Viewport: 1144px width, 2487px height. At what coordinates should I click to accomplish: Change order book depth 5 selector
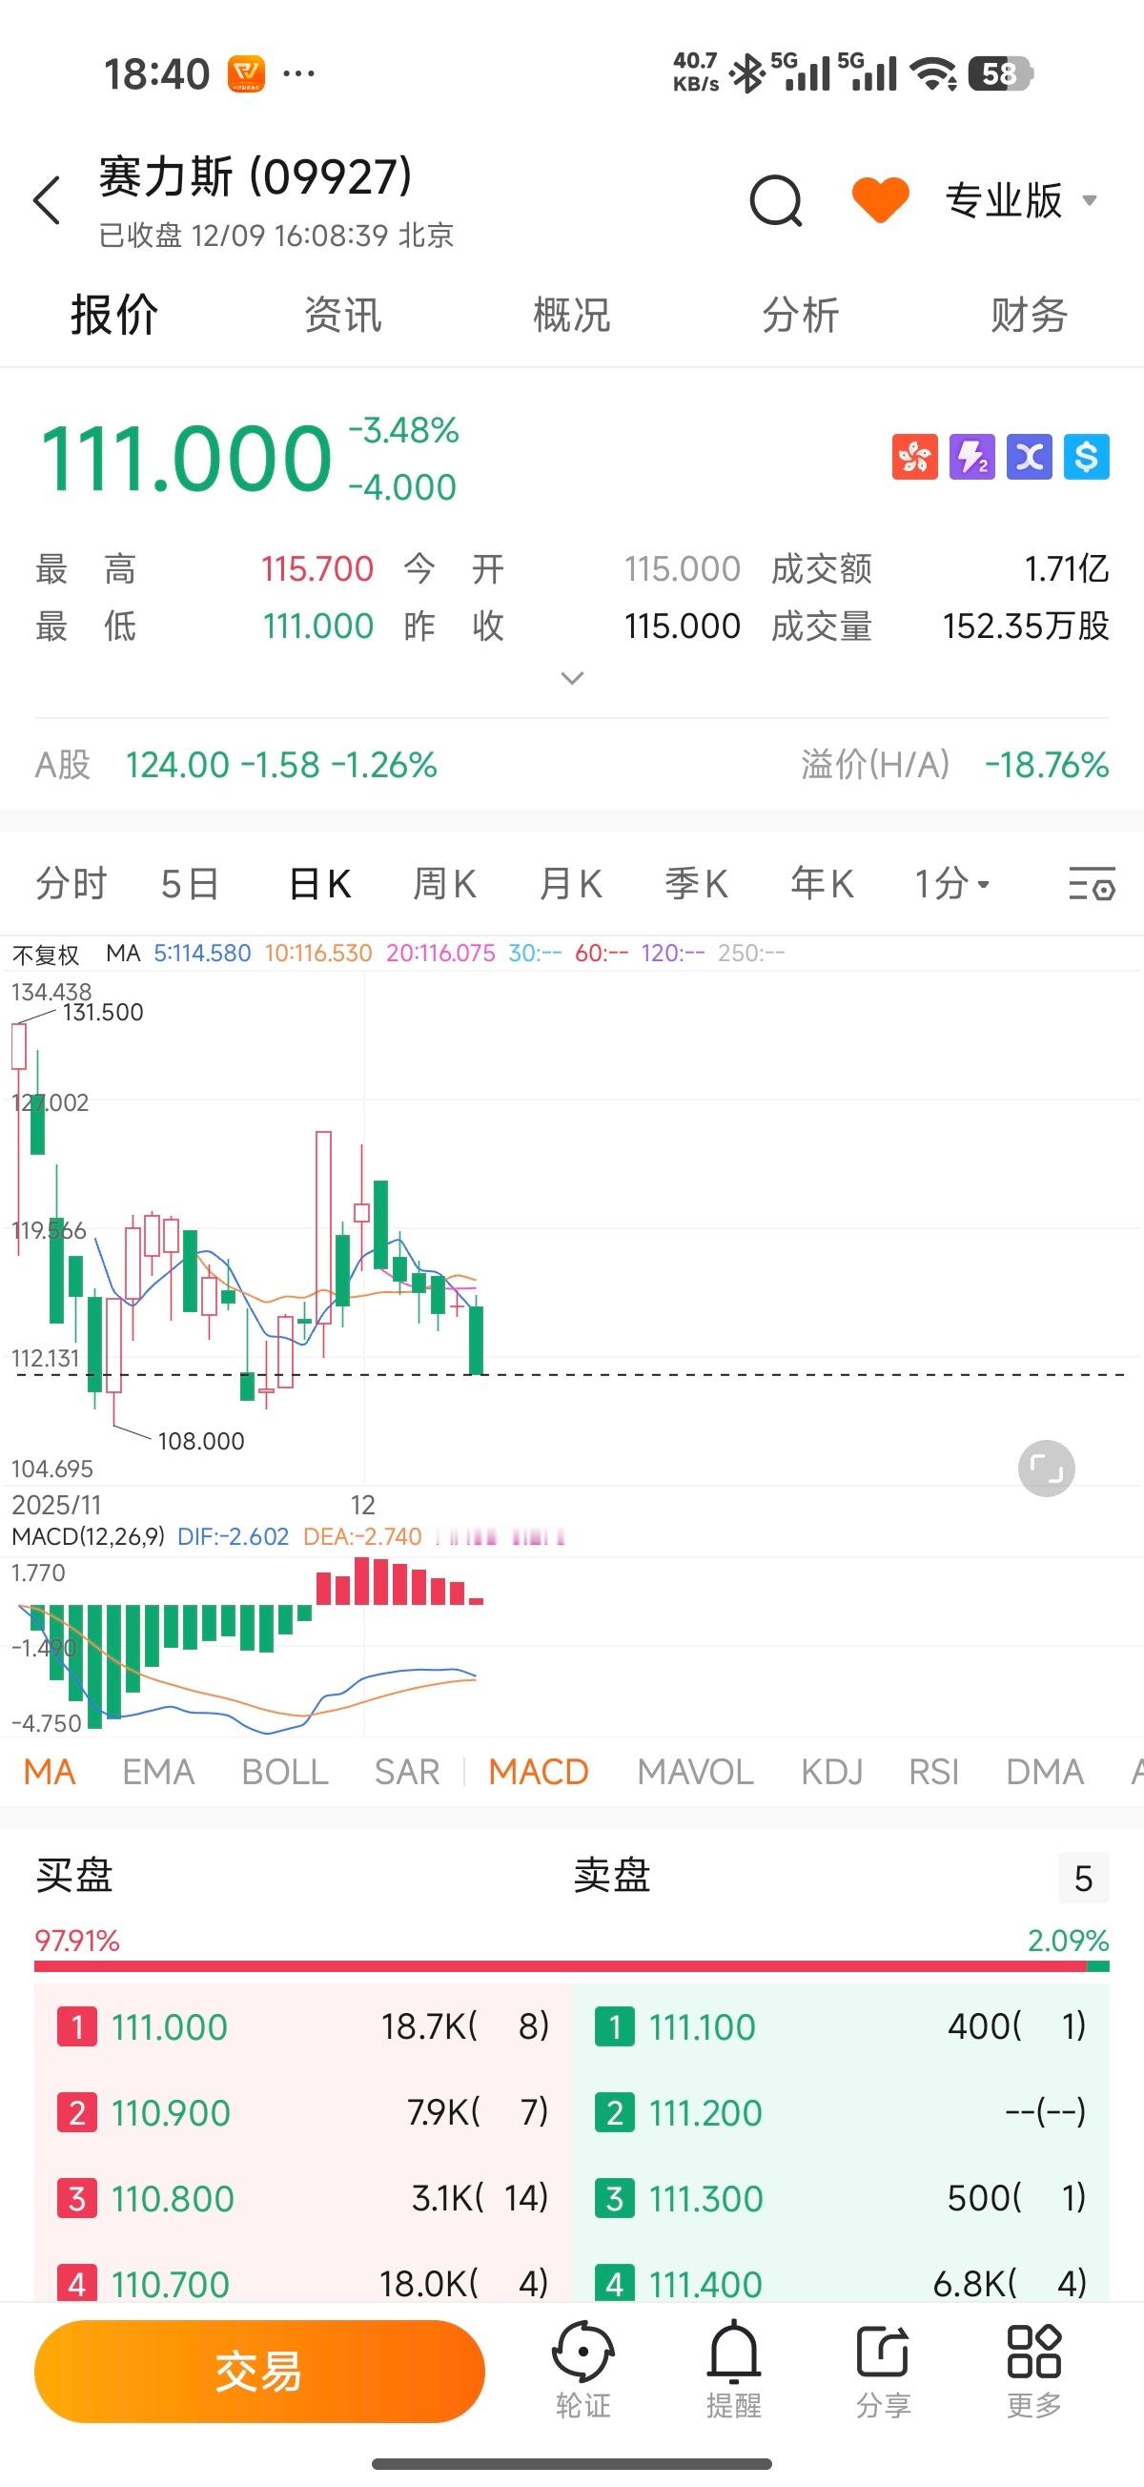click(x=1083, y=1878)
